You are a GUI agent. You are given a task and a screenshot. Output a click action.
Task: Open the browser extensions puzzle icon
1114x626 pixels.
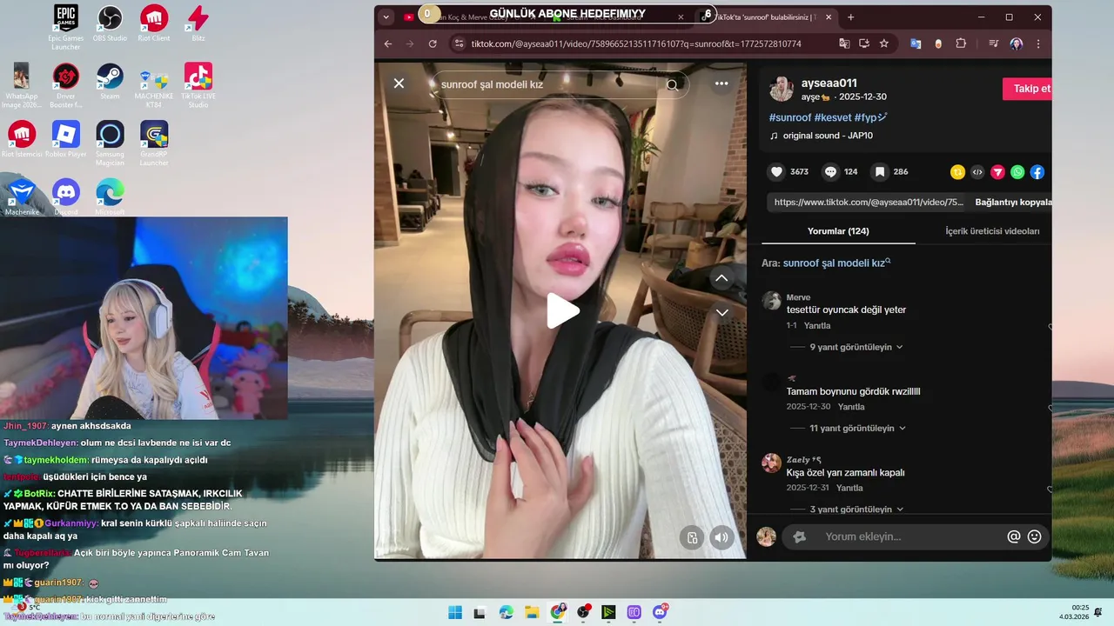click(961, 43)
